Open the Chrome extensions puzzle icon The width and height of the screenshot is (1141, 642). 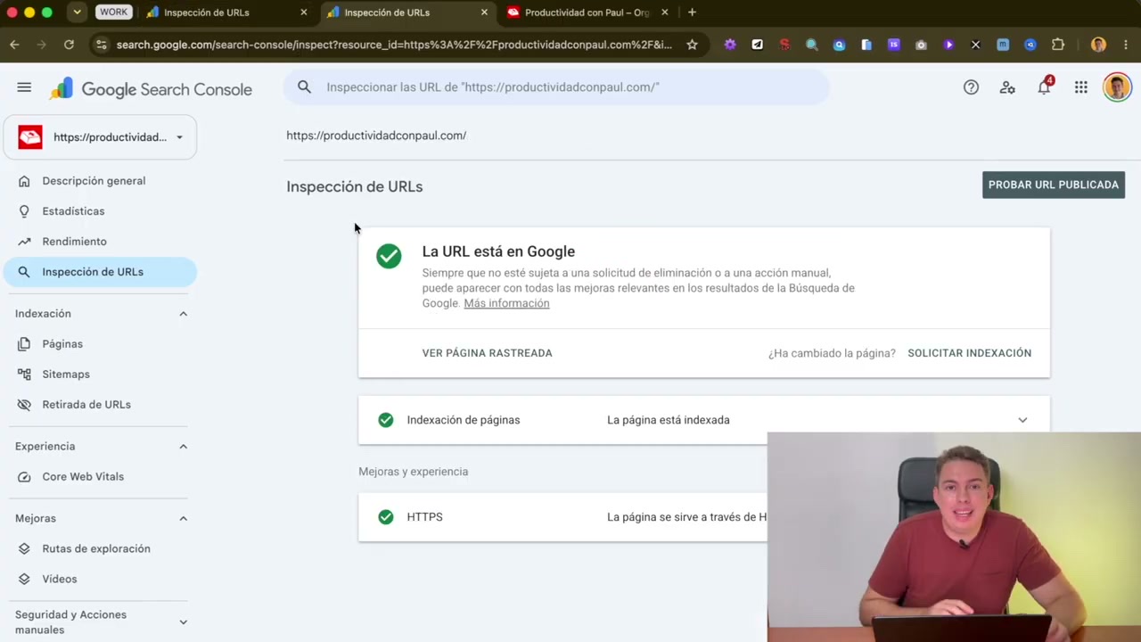tap(1058, 45)
